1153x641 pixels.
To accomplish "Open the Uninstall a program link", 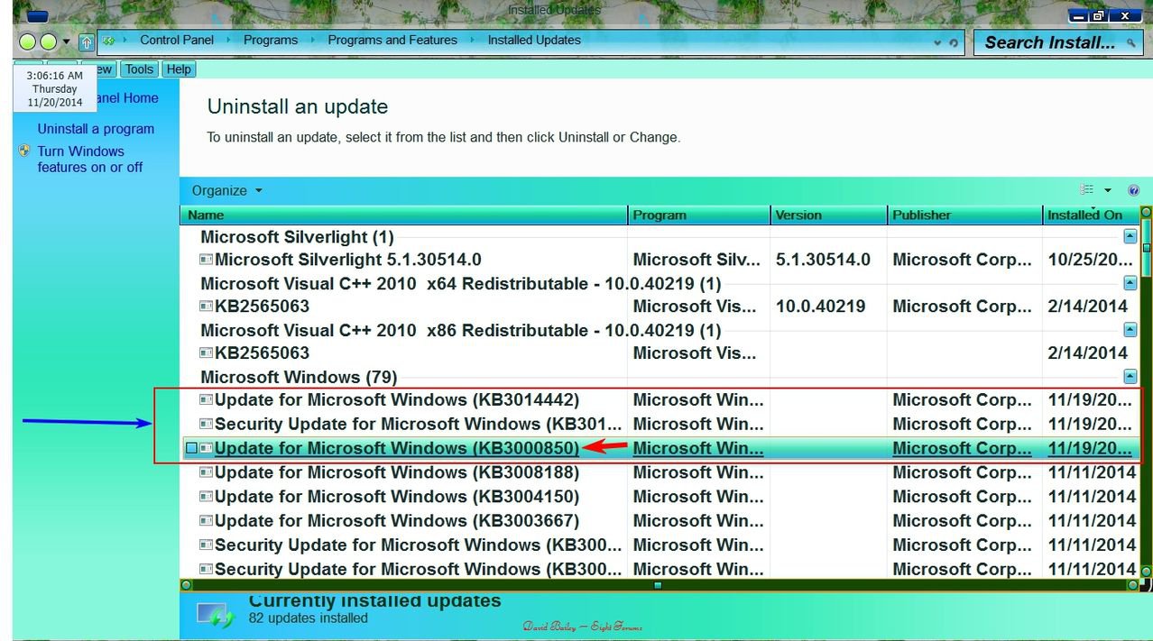I will click(96, 129).
